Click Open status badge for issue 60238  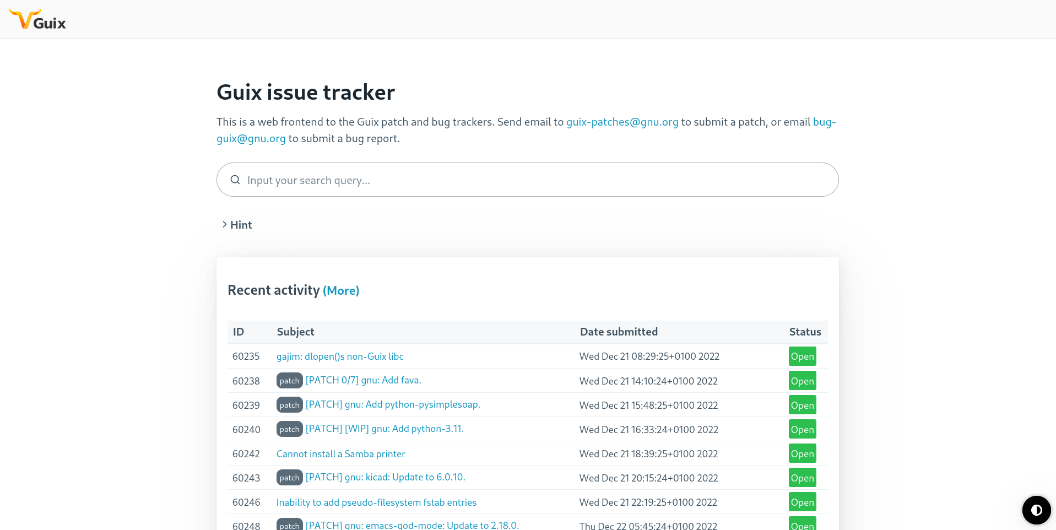(802, 381)
